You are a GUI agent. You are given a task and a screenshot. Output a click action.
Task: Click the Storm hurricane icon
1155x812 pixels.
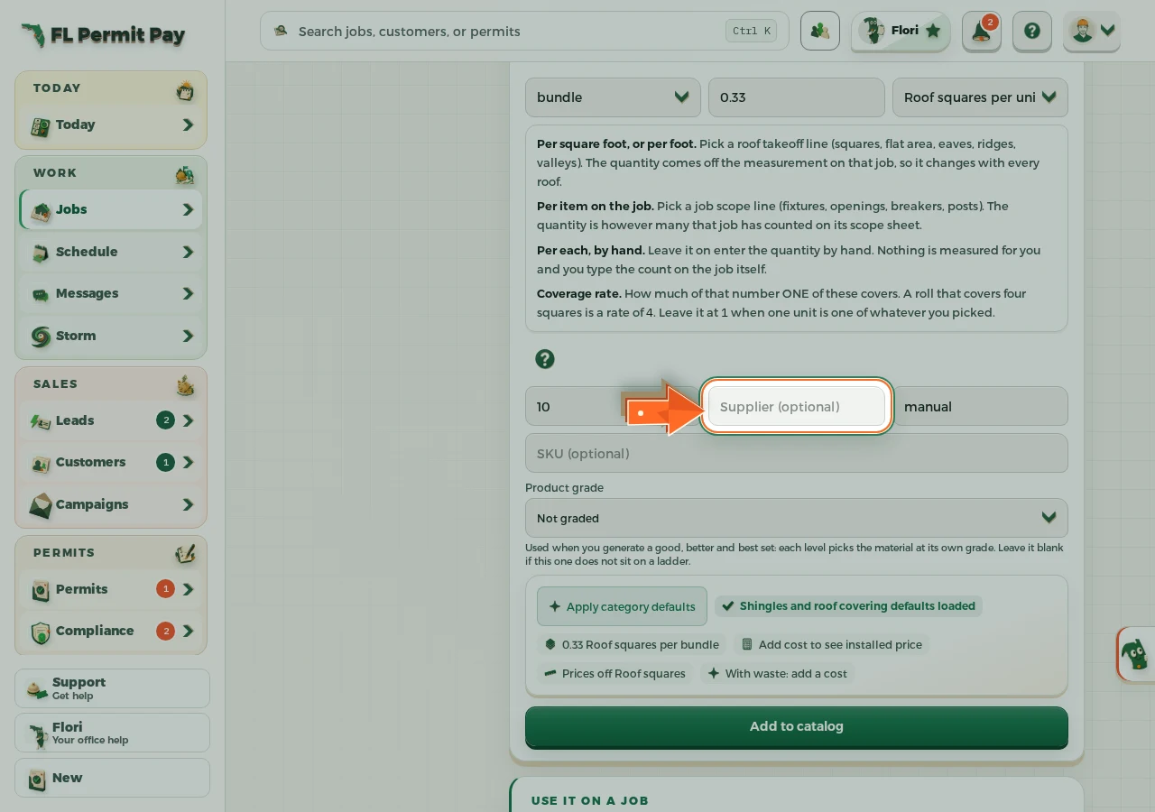click(x=41, y=337)
